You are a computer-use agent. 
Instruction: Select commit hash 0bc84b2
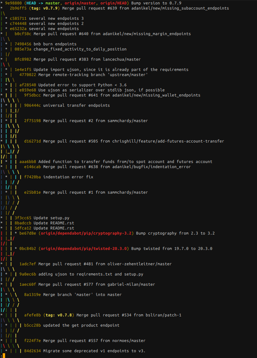pos(28,249)
